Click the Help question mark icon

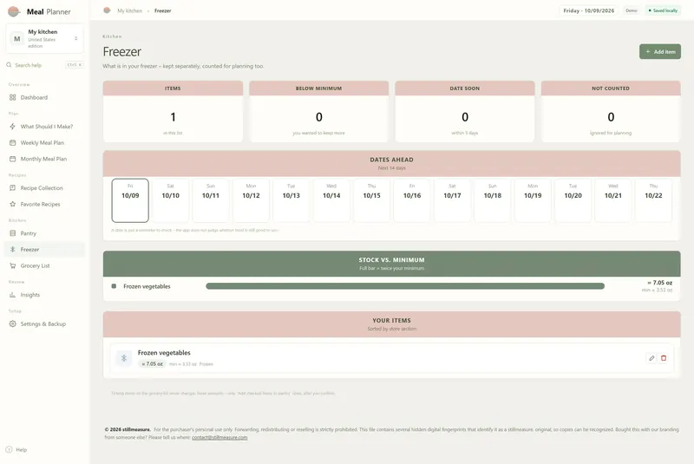point(9,449)
